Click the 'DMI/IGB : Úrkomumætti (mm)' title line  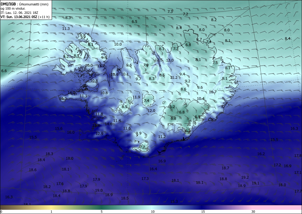(x=25, y=4)
